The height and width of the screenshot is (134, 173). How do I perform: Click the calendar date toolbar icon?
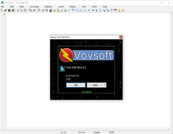(x=115, y=10)
